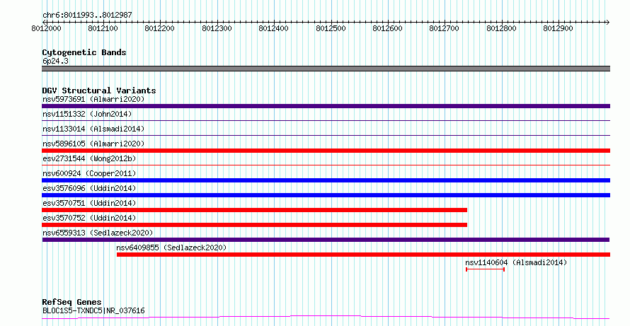
Task: Open variant nsv5973691 (Almarri2020) label
Action: tap(93, 99)
